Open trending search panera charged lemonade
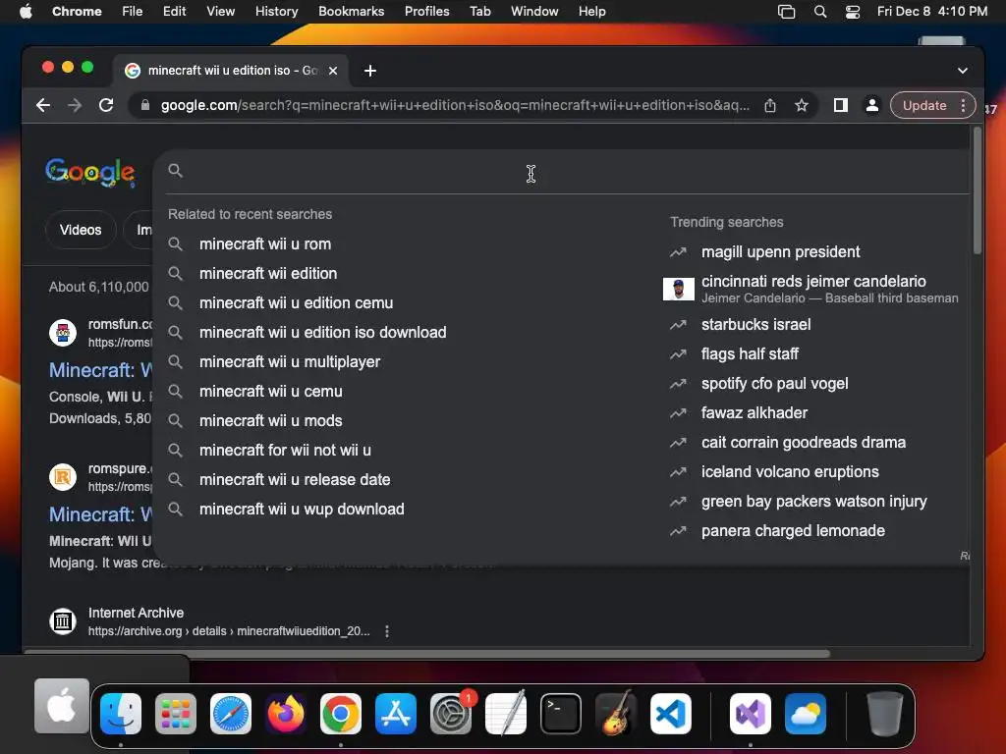The height and width of the screenshot is (754, 1006). click(793, 531)
